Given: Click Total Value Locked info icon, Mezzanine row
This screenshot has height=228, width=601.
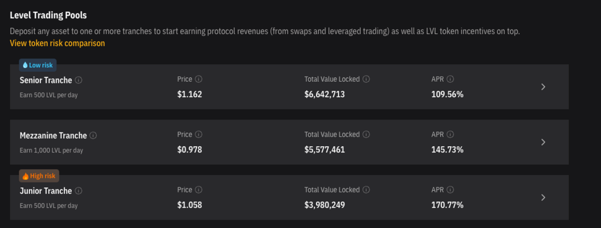Looking at the screenshot, I should point(366,135).
